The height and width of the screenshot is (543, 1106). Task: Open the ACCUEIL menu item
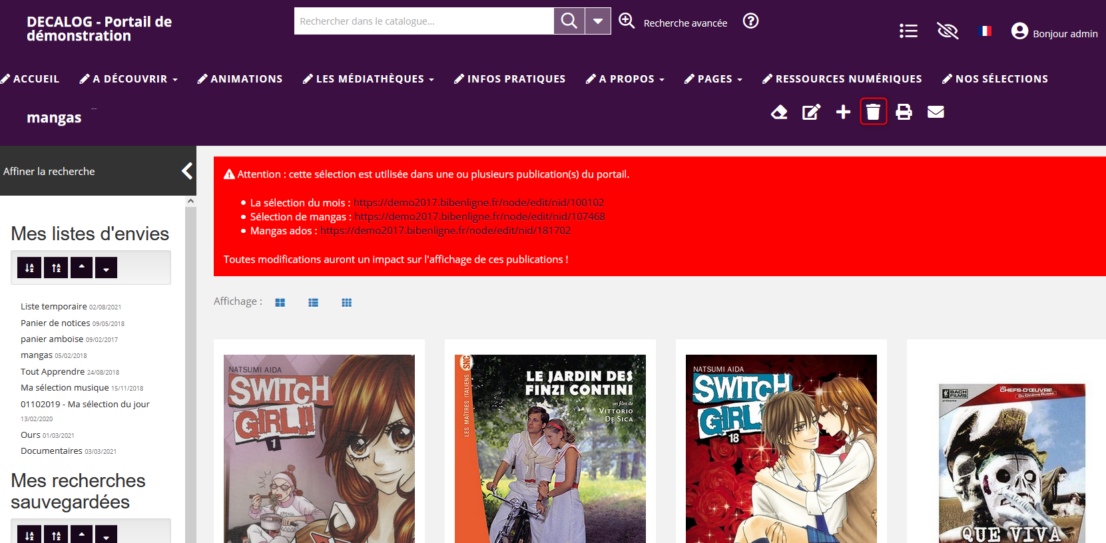[x=36, y=79]
